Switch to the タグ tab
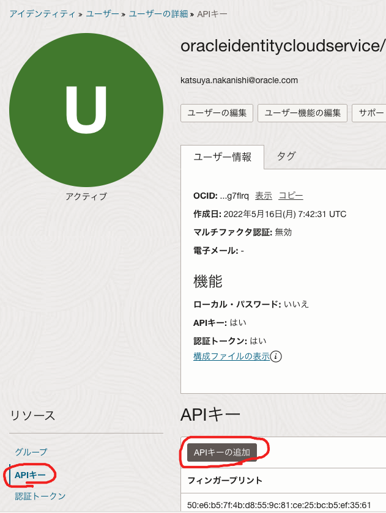This screenshot has height=513, width=386. 286,156
